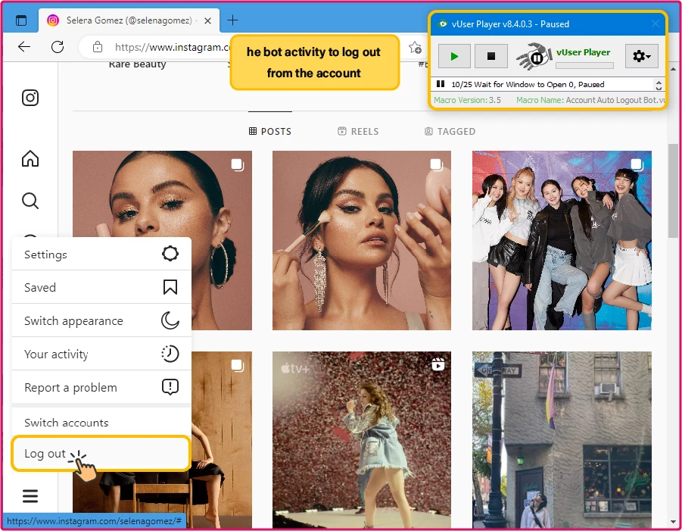Screen dimensions: 682x531
Task: Choose Switch appearance from menu
Action: point(101,320)
